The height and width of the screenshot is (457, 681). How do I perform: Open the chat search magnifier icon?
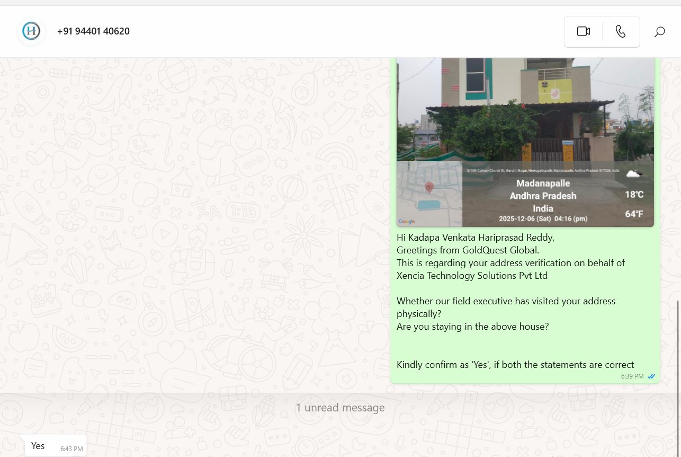click(659, 32)
